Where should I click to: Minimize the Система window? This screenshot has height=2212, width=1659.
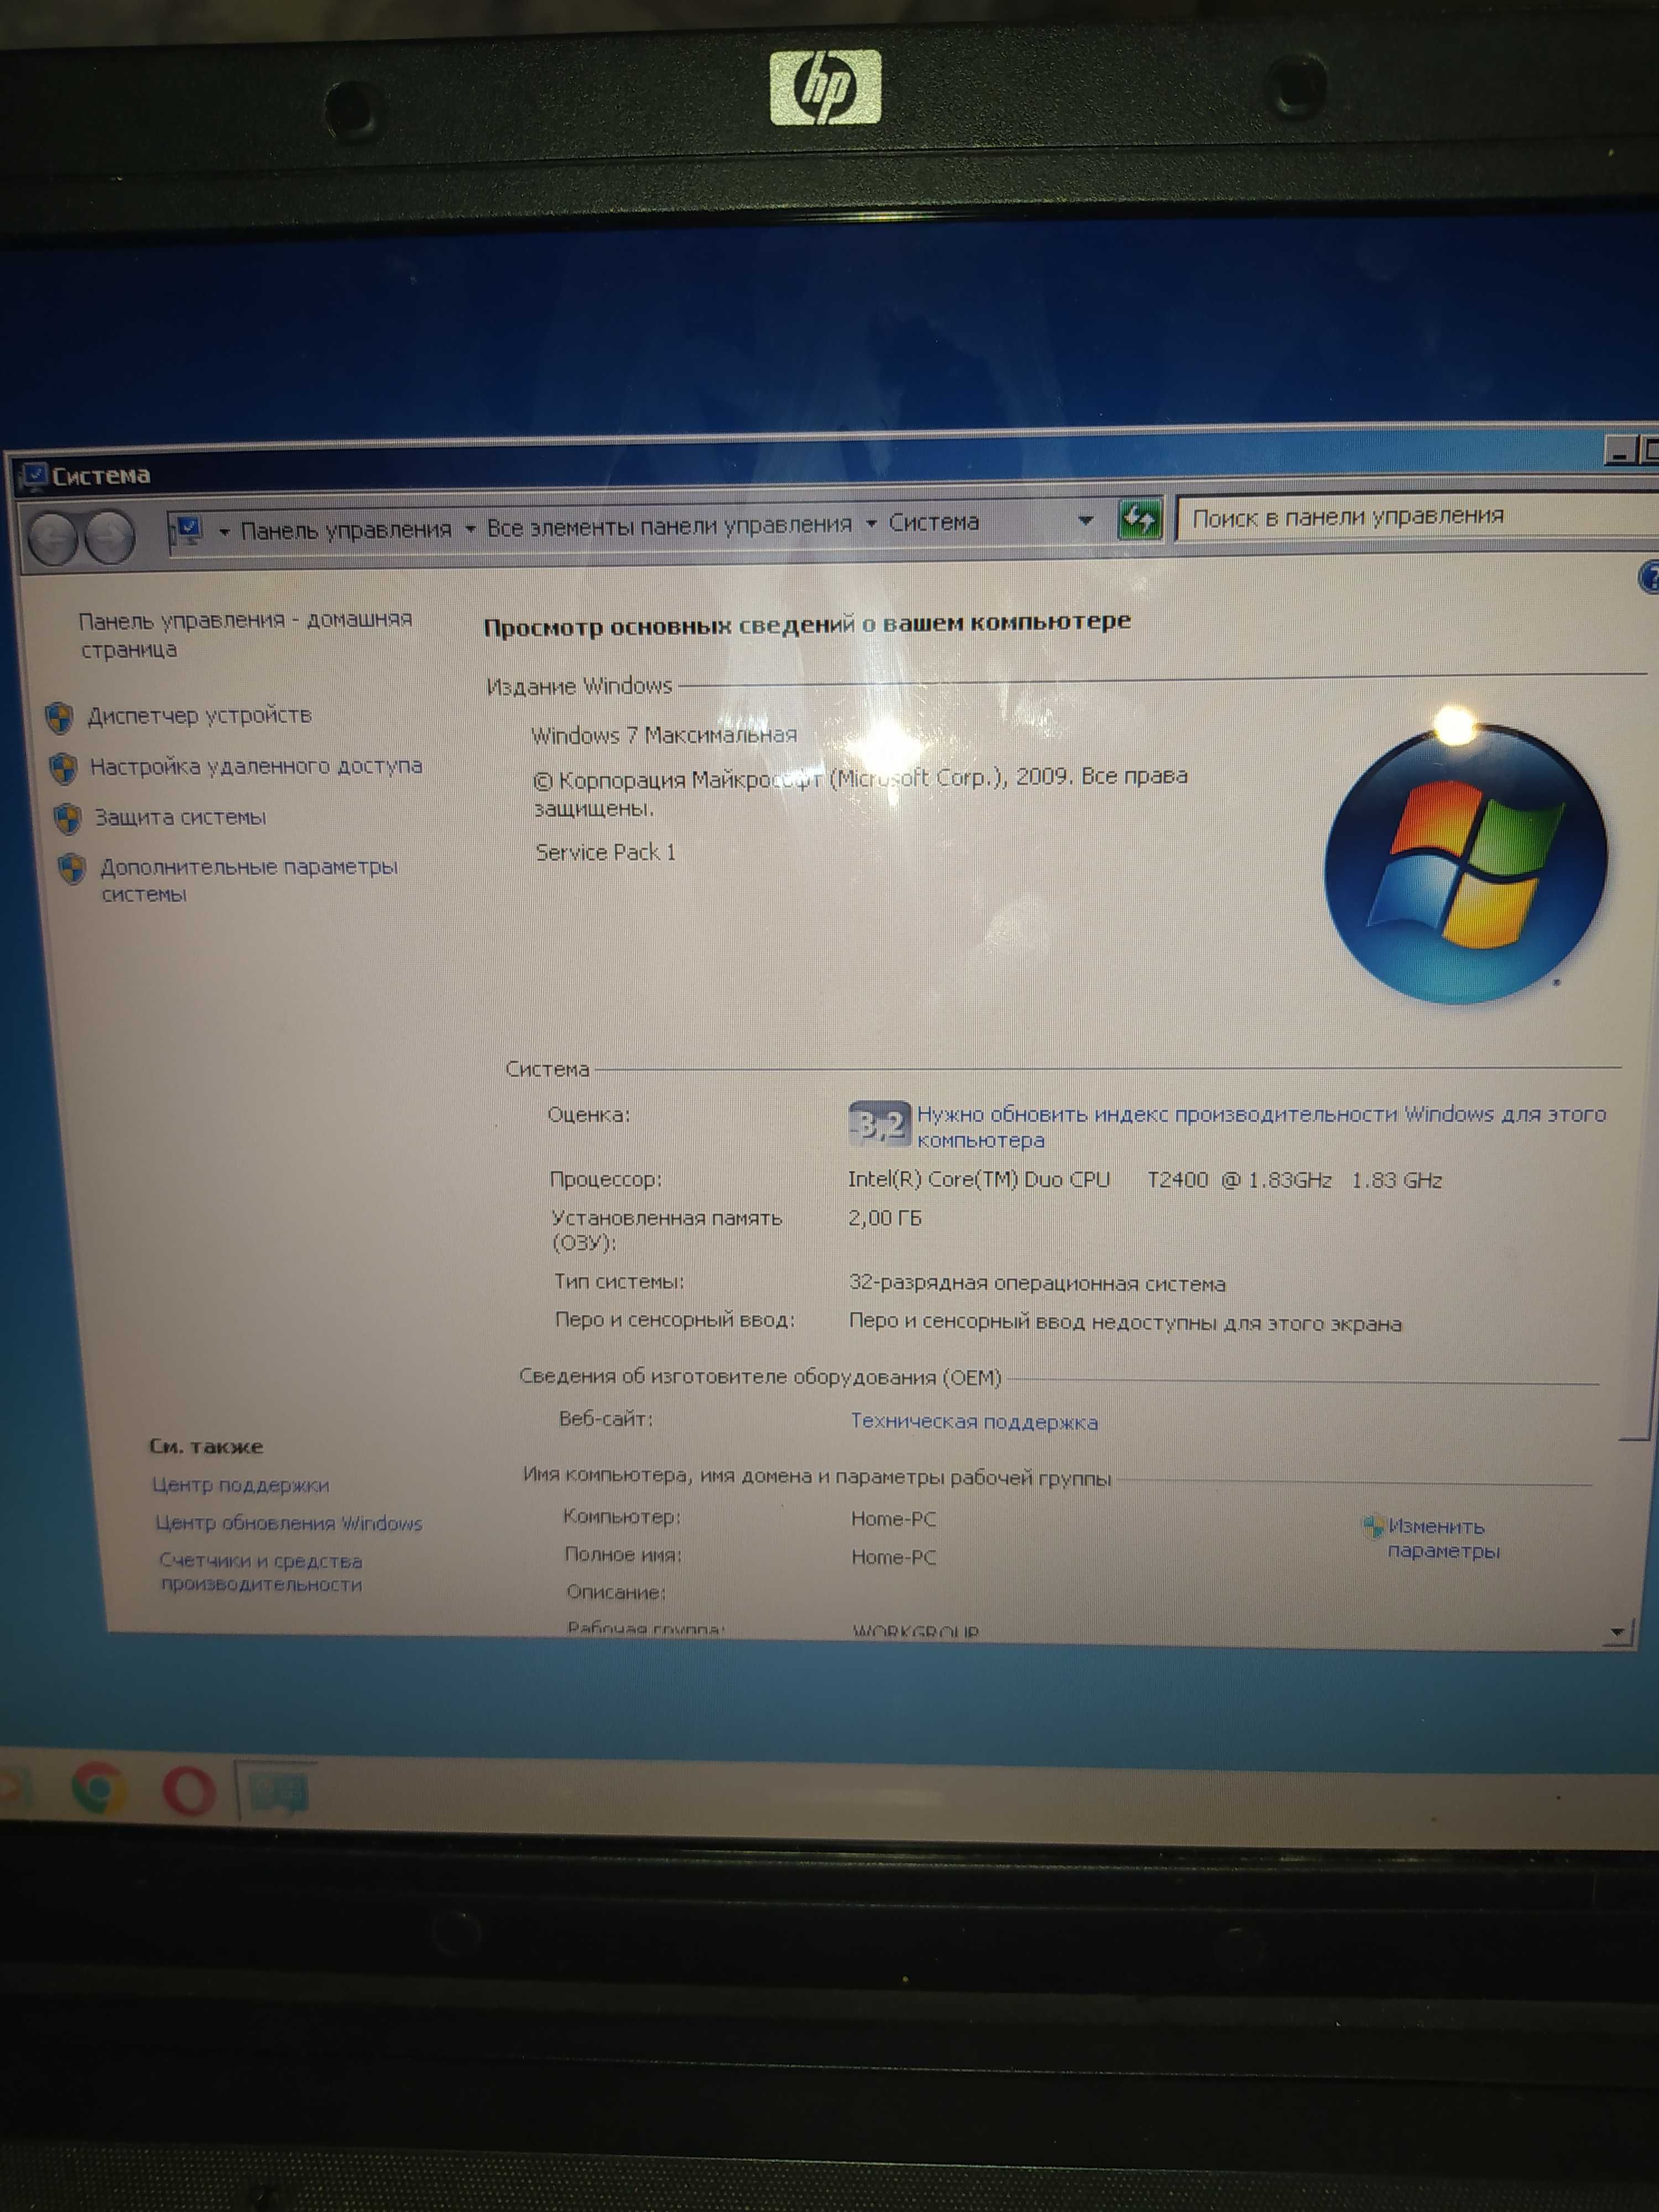click(x=1619, y=451)
